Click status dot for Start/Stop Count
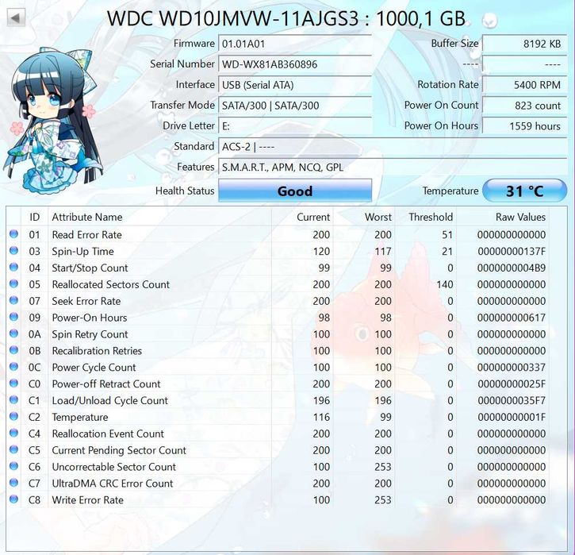The height and width of the screenshot is (555, 575). pyautogui.click(x=14, y=268)
